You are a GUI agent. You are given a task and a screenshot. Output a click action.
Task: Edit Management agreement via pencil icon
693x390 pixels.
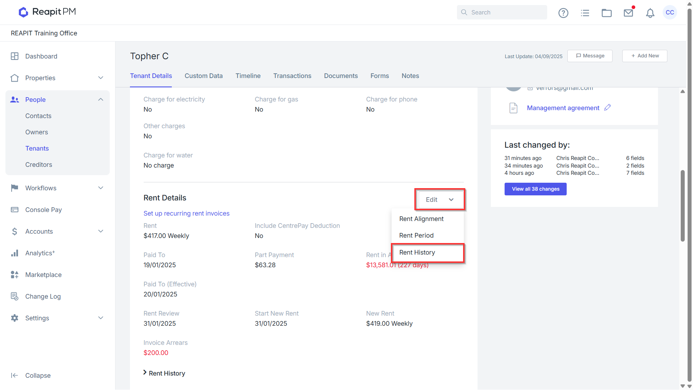point(607,108)
